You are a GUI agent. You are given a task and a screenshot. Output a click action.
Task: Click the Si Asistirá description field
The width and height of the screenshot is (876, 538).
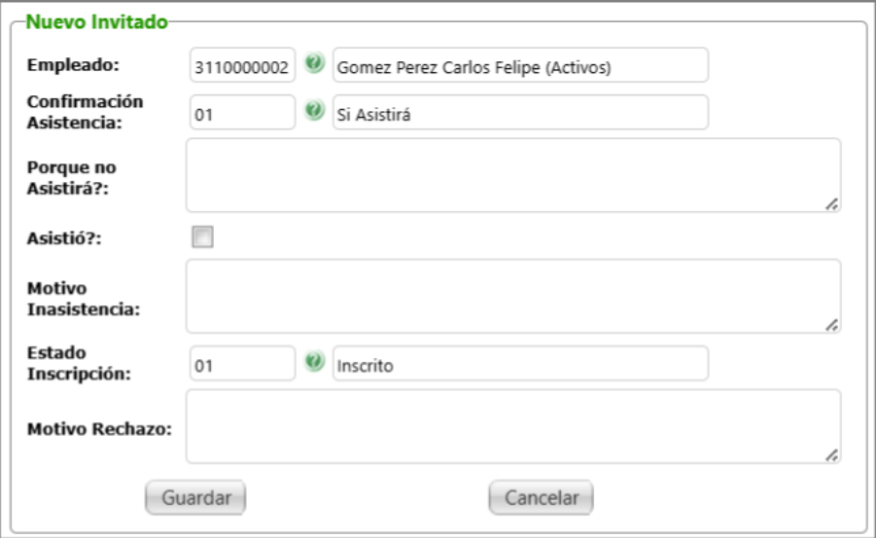click(x=520, y=113)
